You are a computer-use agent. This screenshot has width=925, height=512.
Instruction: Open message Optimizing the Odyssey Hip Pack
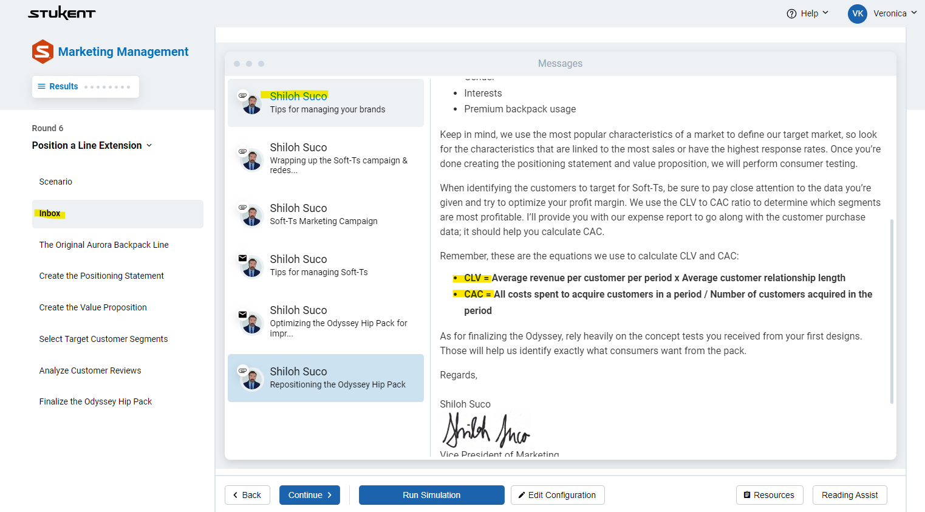tap(326, 322)
